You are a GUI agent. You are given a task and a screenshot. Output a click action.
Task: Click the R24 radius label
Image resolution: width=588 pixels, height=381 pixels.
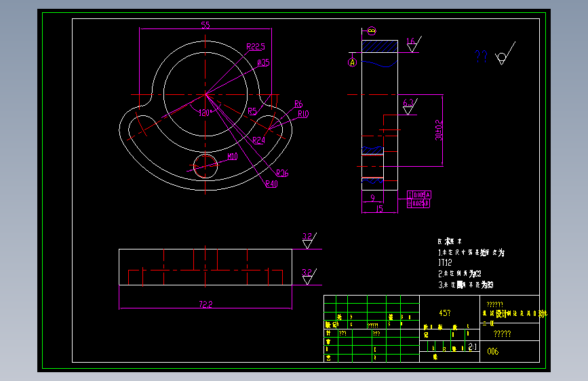[x=259, y=140]
